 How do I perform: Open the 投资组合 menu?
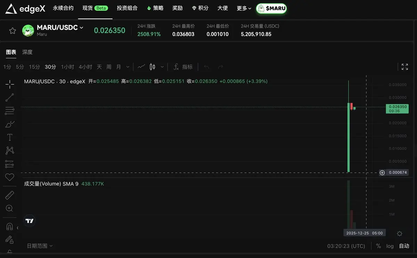(x=127, y=8)
